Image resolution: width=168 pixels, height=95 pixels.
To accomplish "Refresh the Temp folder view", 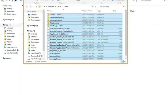I will 96,7.
